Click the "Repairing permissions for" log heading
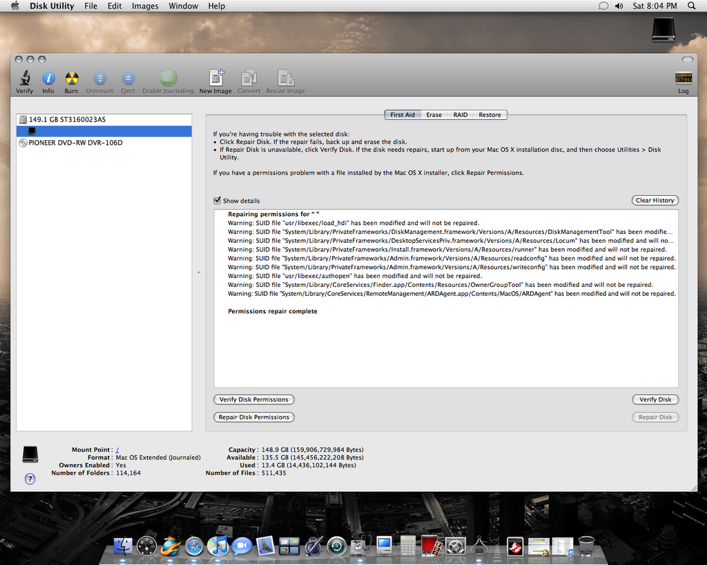The width and height of the screenshot is (707, 565). tap(273, 214)
